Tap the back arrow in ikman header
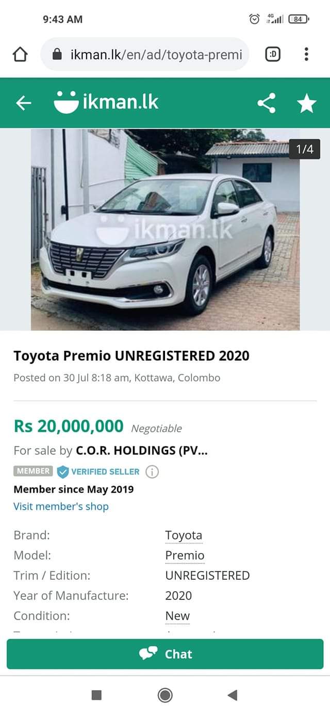The height and width of the screenshot is (715, 330). 23,103
